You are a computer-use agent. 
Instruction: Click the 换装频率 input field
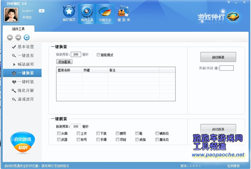76,54
